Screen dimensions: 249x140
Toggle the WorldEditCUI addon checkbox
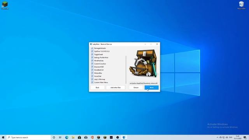click(92, 70)
